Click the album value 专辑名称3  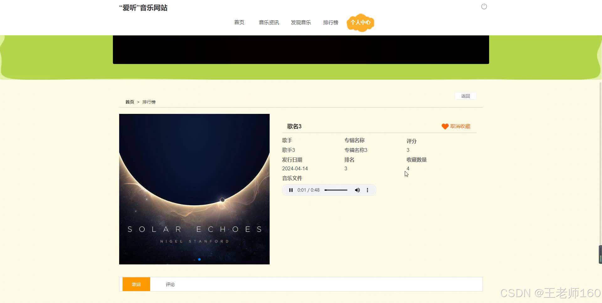coord(356,150)
